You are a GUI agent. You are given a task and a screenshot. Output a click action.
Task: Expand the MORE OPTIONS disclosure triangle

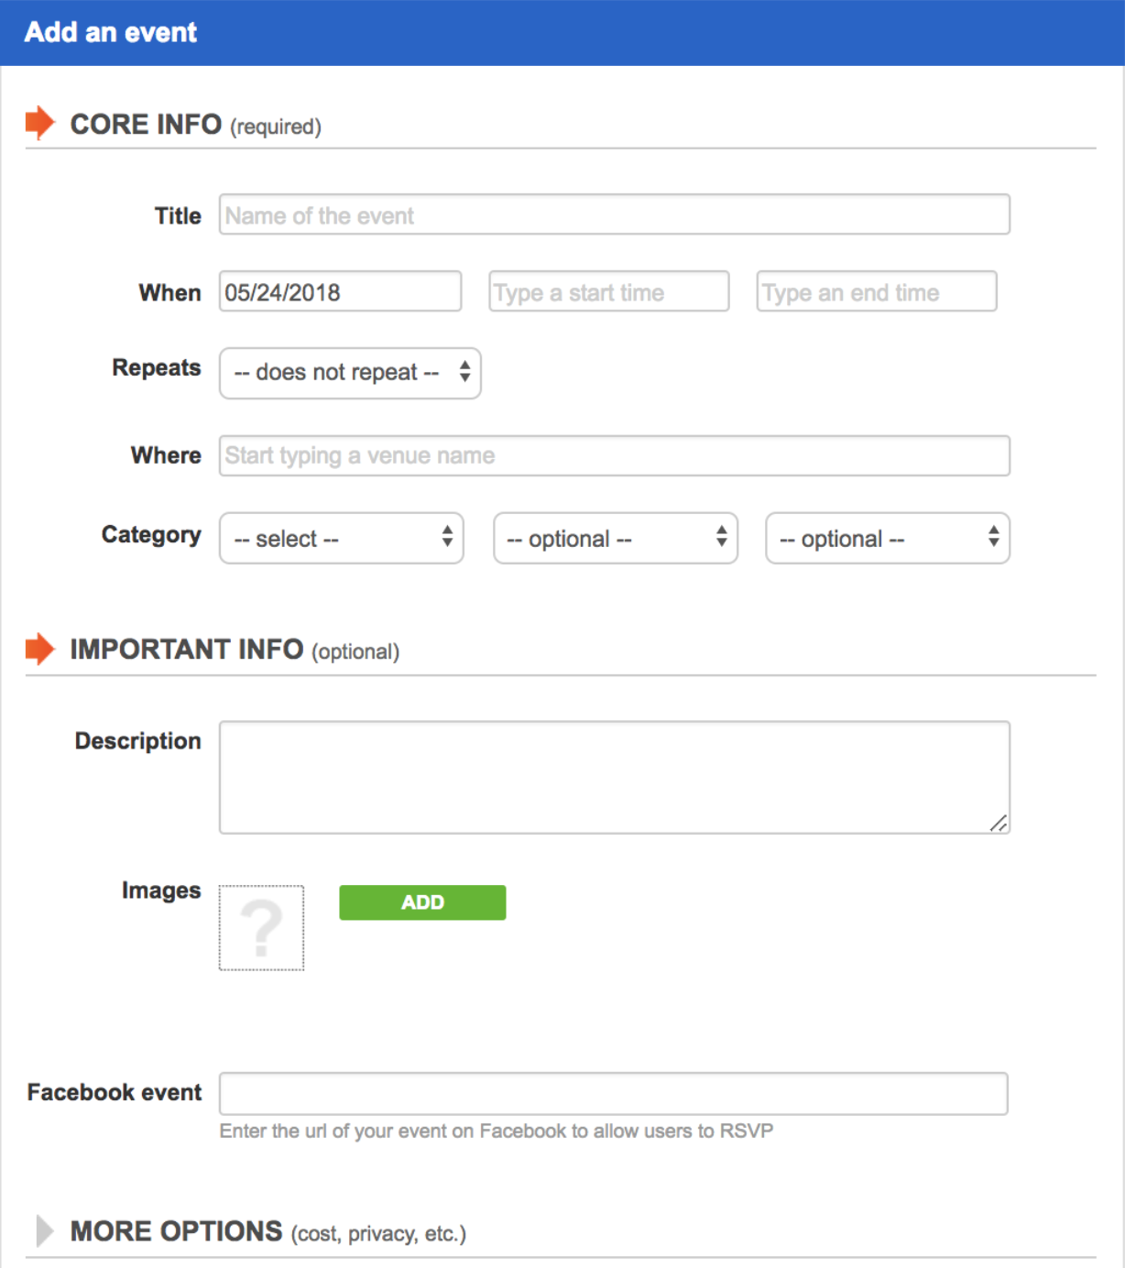44,1230
